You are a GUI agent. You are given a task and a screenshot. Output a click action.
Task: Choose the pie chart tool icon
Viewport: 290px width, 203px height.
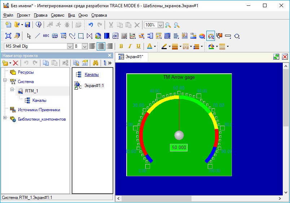point(202,36)
